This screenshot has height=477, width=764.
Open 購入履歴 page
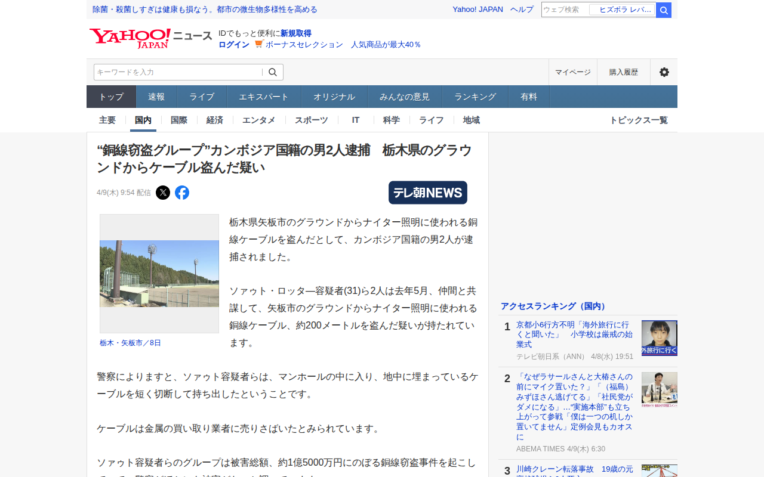[624, 72]
